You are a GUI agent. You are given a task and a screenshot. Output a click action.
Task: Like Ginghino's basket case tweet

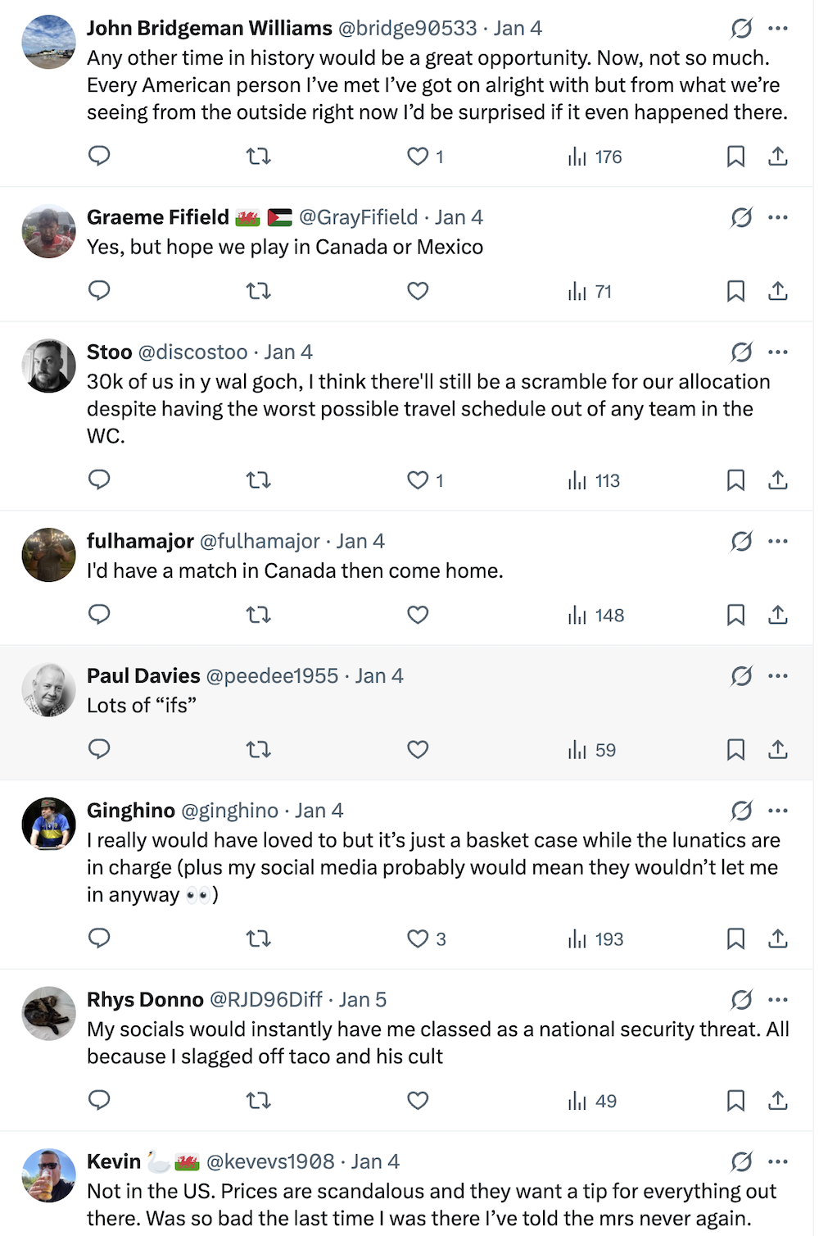pos(418,938)
